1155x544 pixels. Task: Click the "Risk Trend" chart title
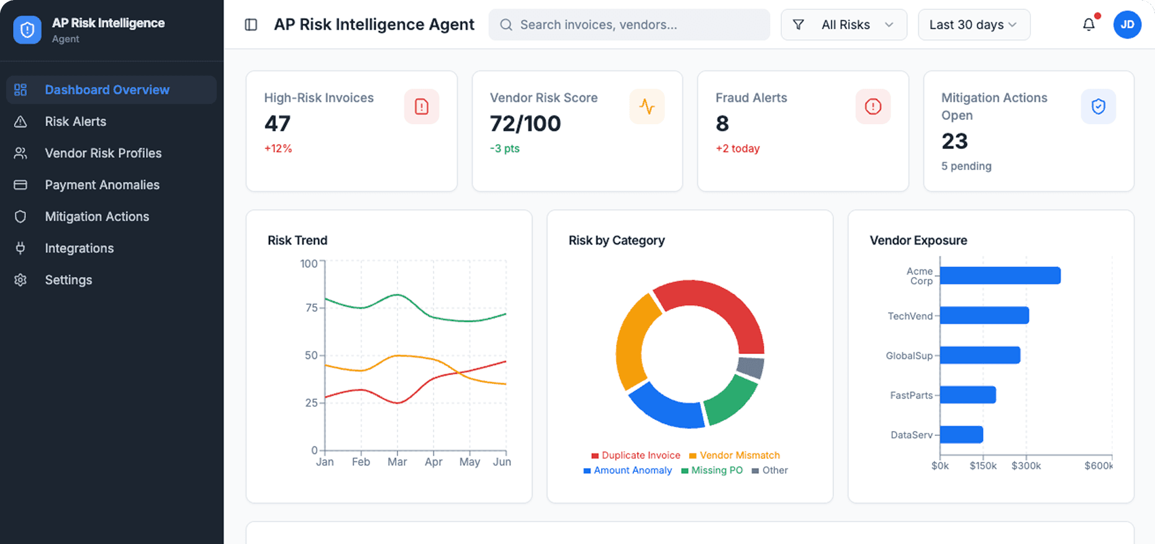[x=297, y=240]
